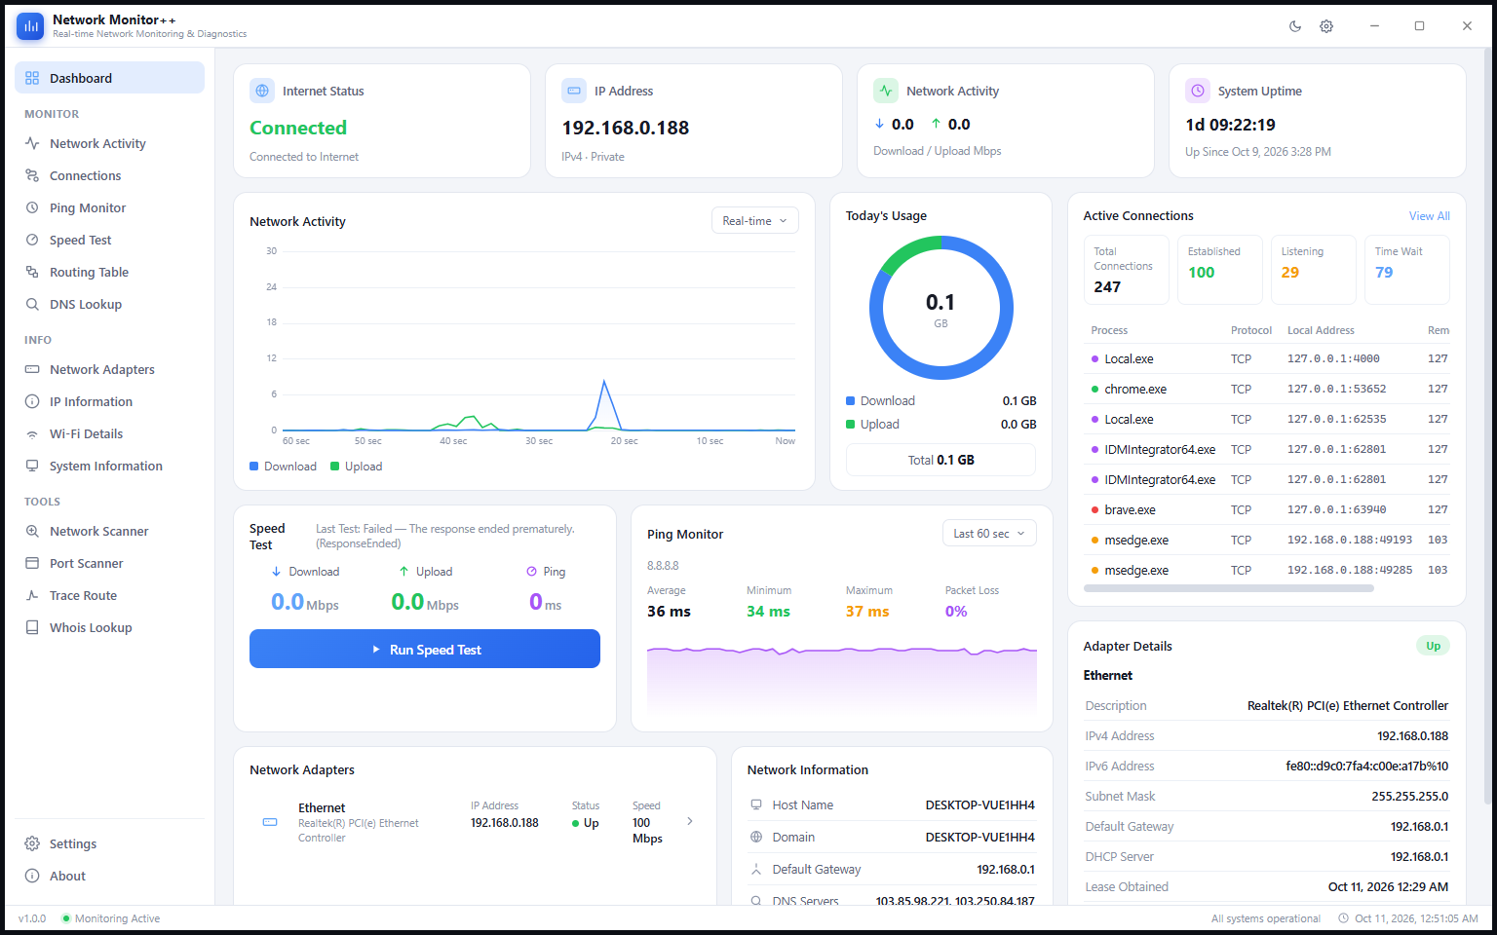Image resolution: width=1497 pixels, height=935 pixels.
Task: Click View All active connections link
Action: point(1429,216)
